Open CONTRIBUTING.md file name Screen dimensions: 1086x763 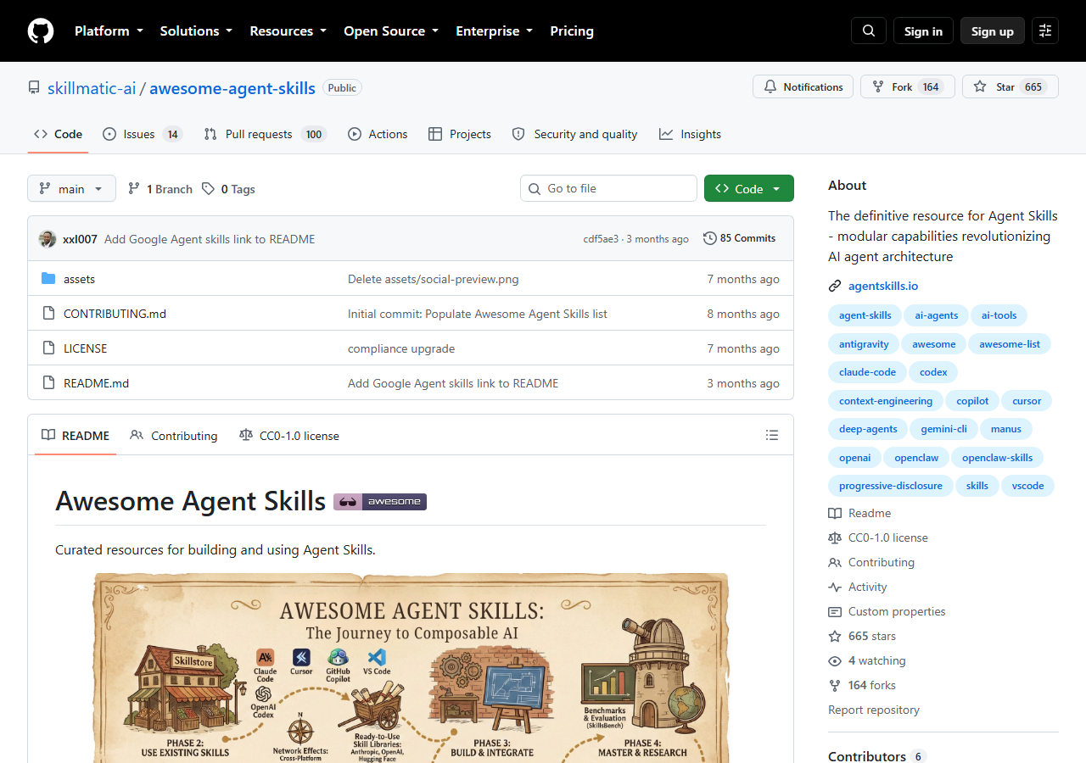coord(115,314)
